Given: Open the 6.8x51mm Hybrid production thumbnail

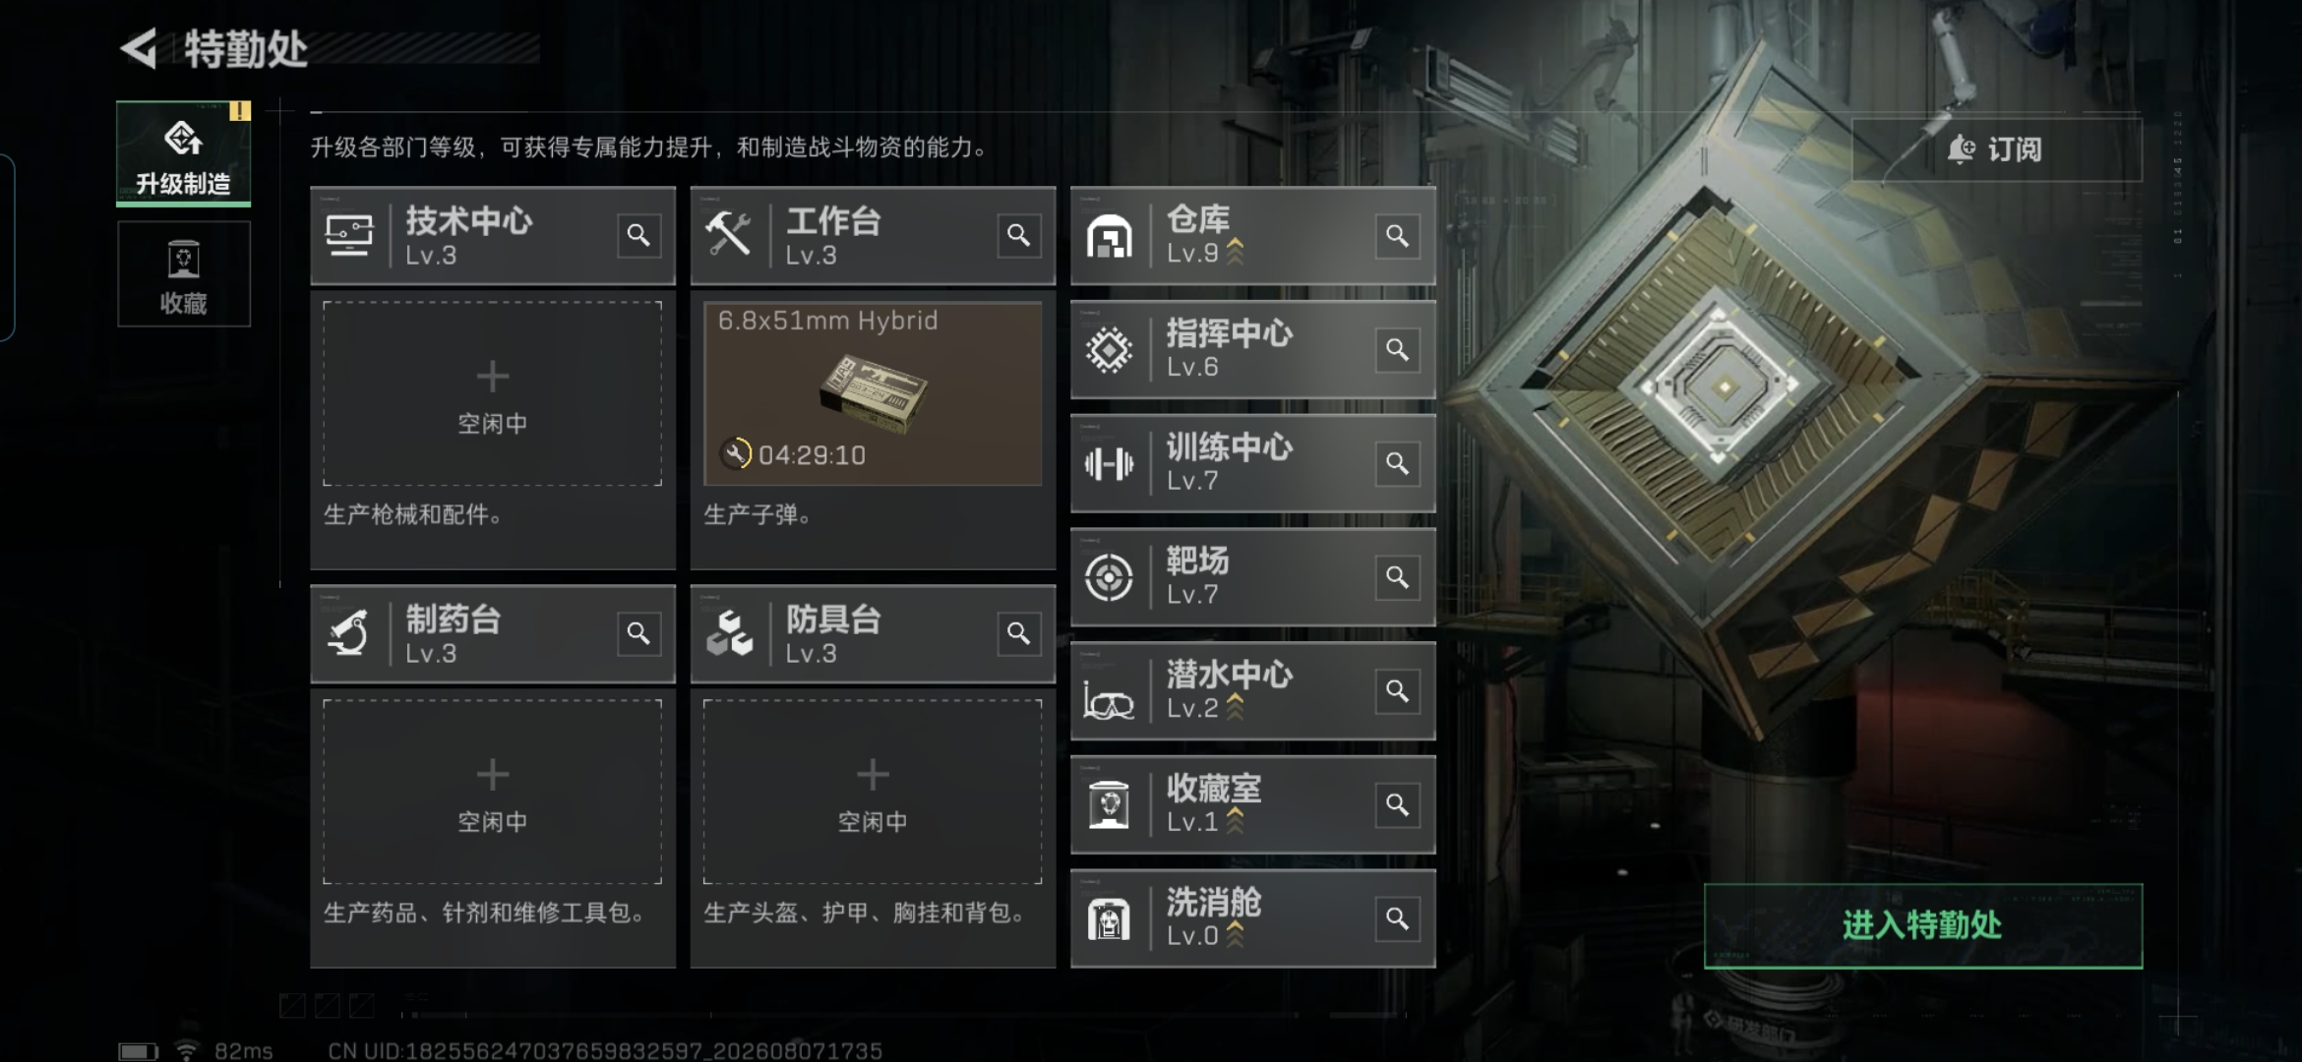Looking at the screenshot, I should [x=873, y=393].
